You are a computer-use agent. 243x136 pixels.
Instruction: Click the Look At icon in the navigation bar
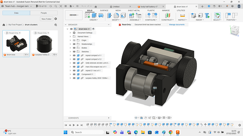click(x=142, y=118)
